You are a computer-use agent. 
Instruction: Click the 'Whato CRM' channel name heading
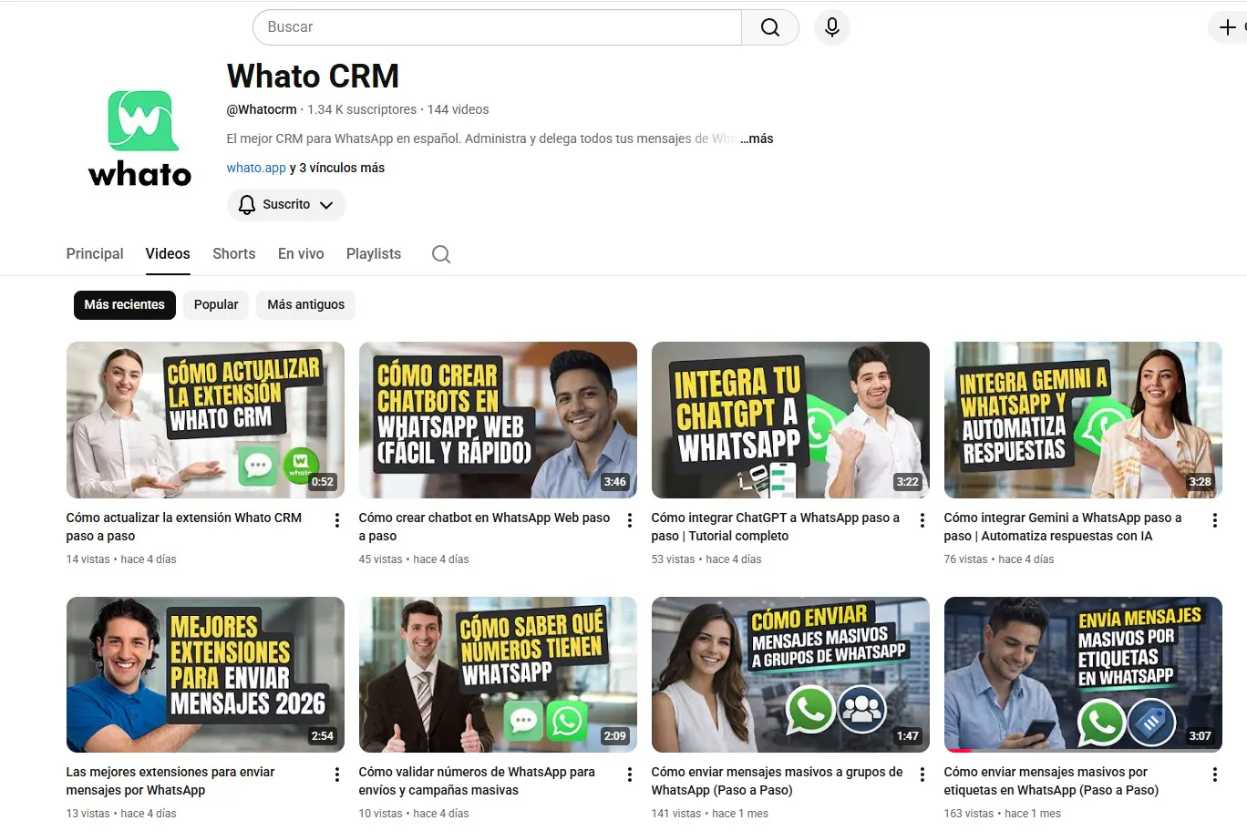coord(313,77)
